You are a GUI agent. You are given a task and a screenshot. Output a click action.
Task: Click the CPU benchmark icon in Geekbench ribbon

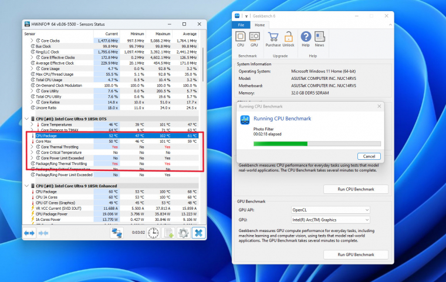point(241,37)
